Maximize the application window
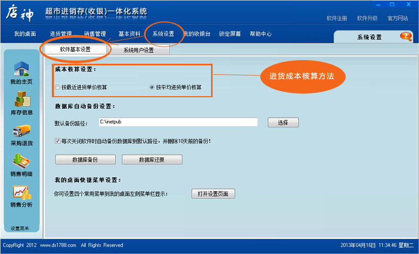The height and width of the screenshot is (254, 419). (392, 4)
